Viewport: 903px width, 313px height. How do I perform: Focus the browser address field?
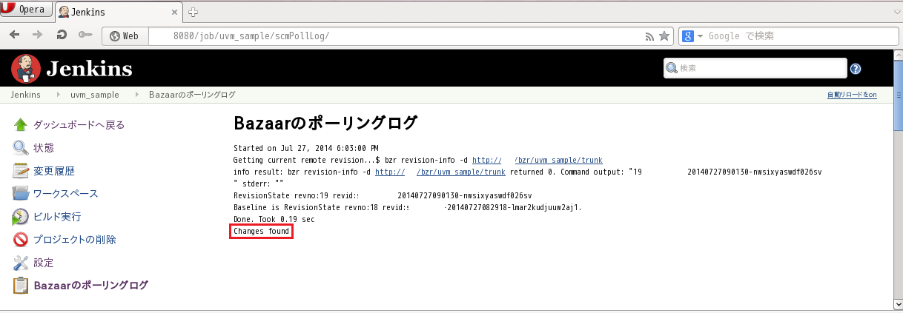[x=397, y=36]
